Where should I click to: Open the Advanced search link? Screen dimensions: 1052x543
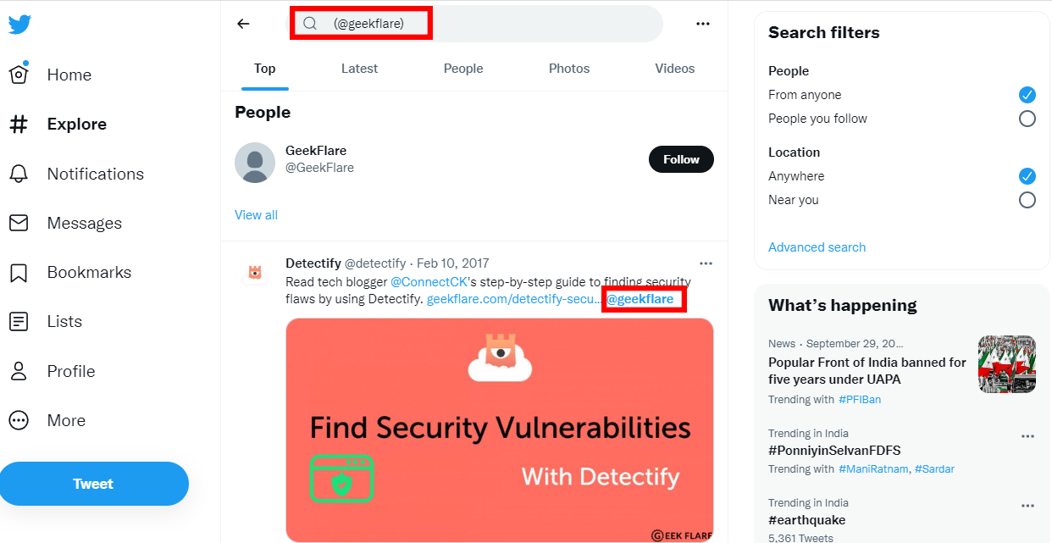817,247
